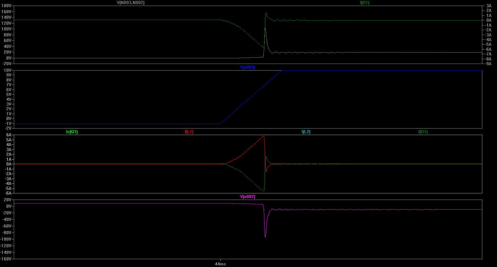Click the 3A tick on right current axis

point(489,6)
